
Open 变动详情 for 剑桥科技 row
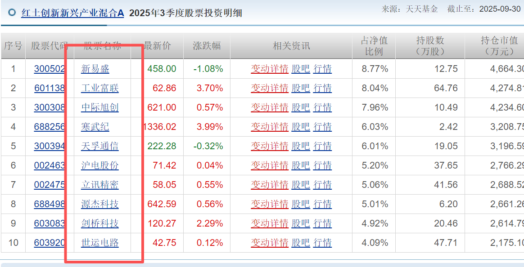coord(270,223)
